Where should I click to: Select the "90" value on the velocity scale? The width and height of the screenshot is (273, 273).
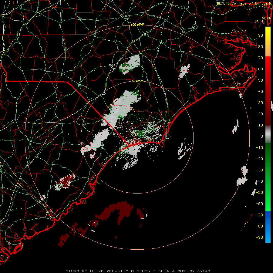coord(261,35)
